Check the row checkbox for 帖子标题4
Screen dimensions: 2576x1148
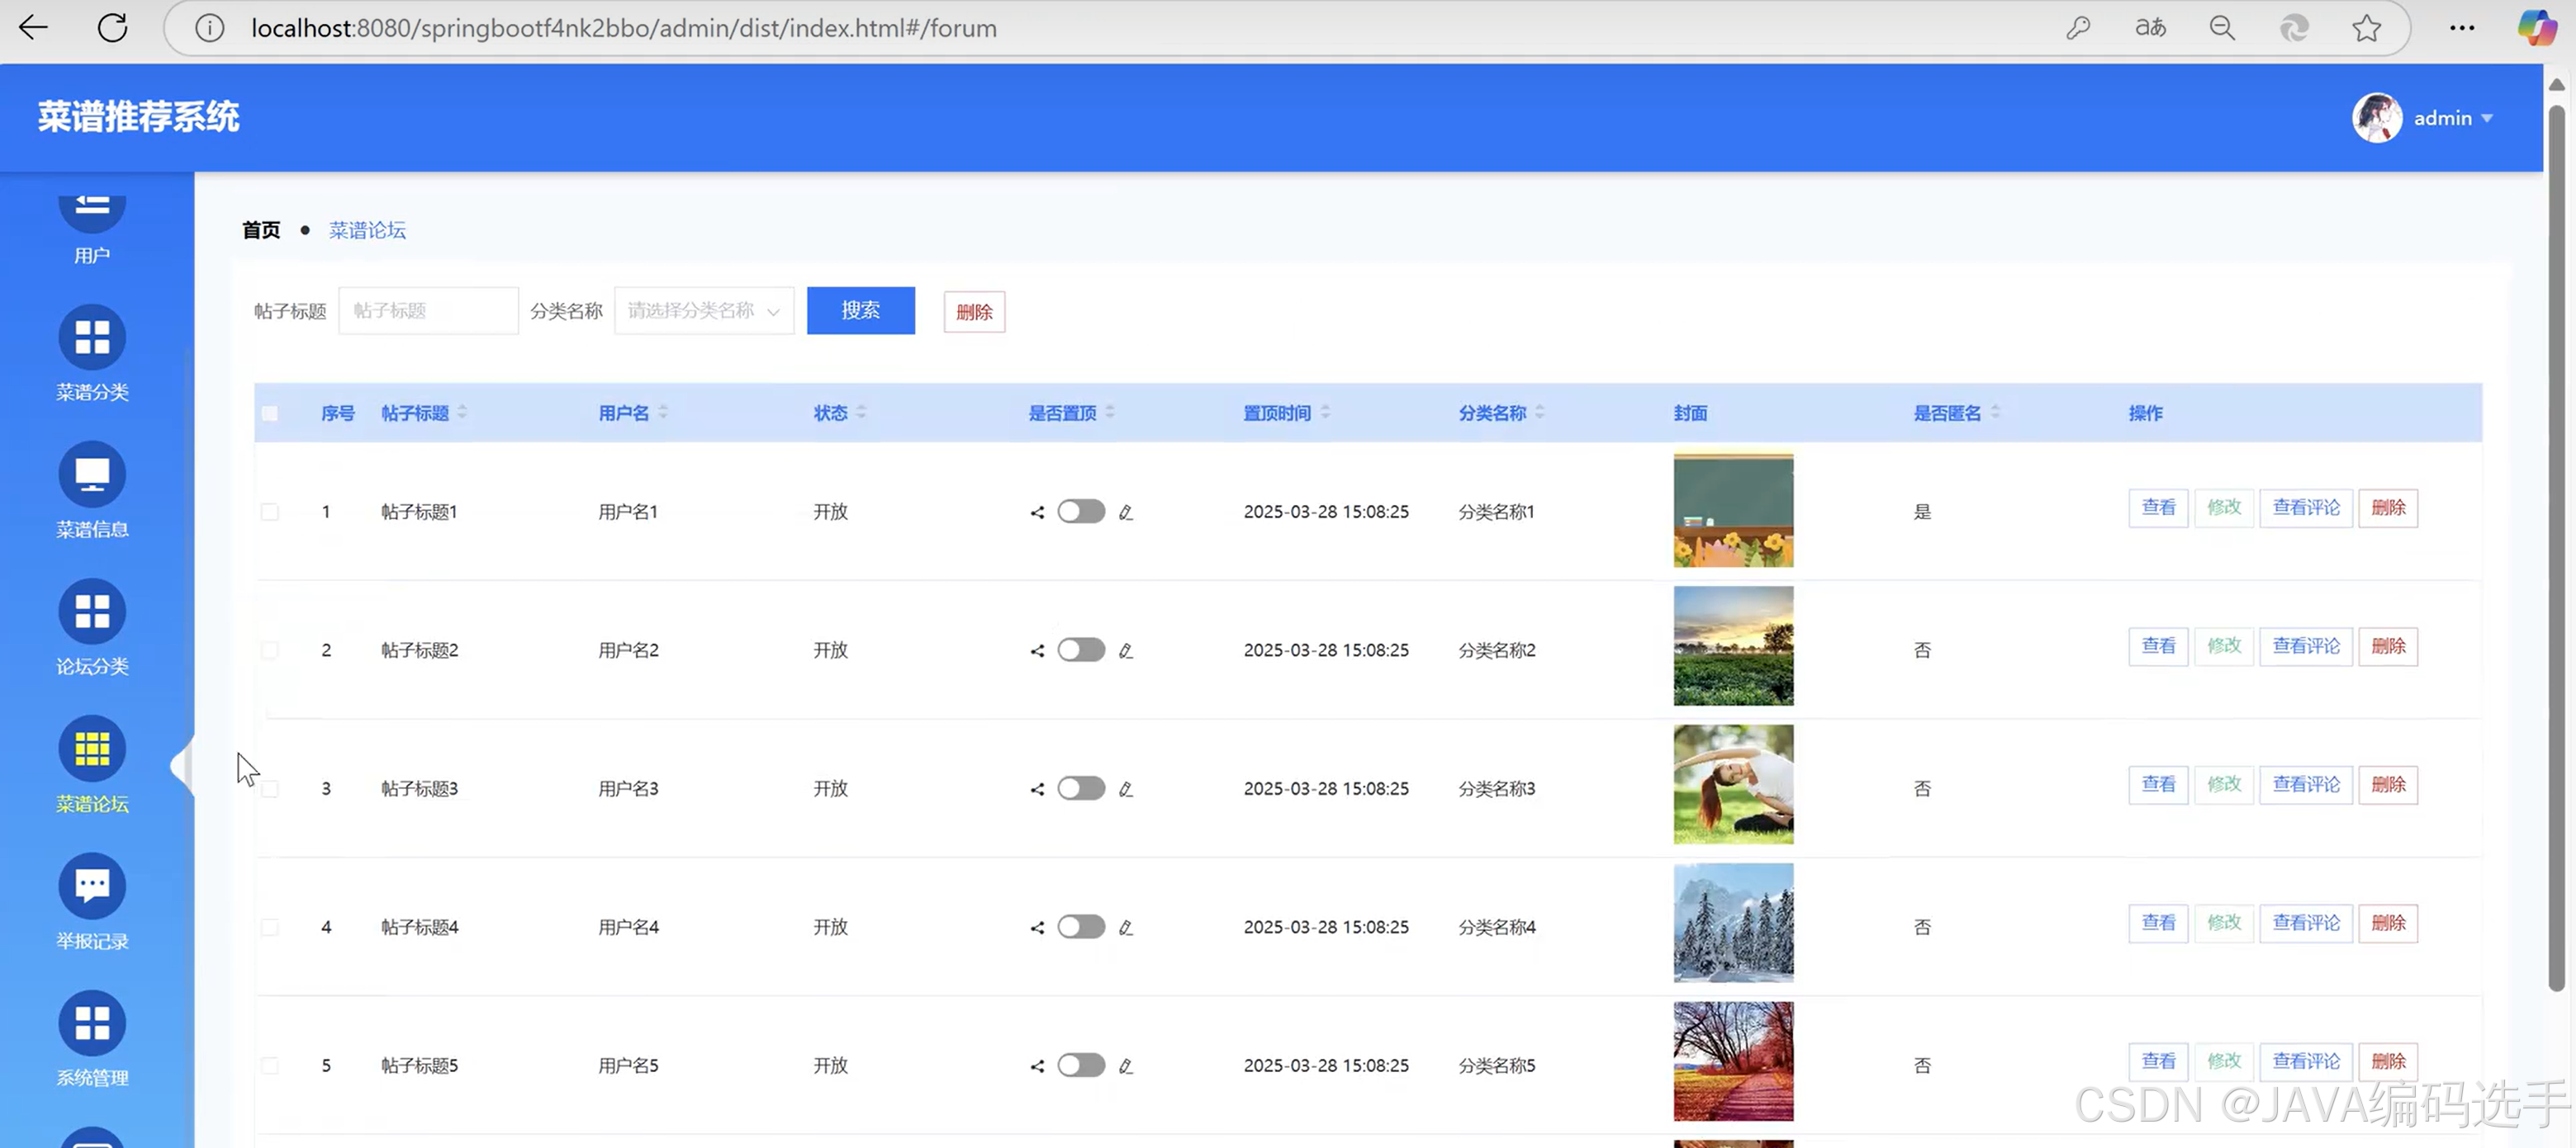269,927
